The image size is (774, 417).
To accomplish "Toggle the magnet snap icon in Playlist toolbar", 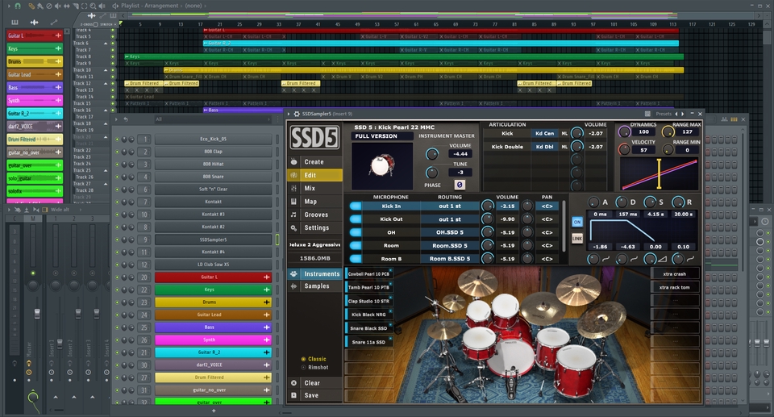I will (x=18, y=6).
